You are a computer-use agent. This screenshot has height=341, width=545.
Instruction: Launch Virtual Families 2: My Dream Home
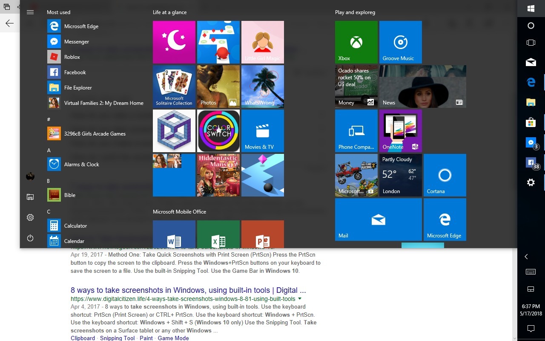[96, 103]
